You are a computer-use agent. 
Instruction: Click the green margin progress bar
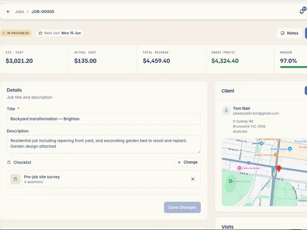click(293, 67)
